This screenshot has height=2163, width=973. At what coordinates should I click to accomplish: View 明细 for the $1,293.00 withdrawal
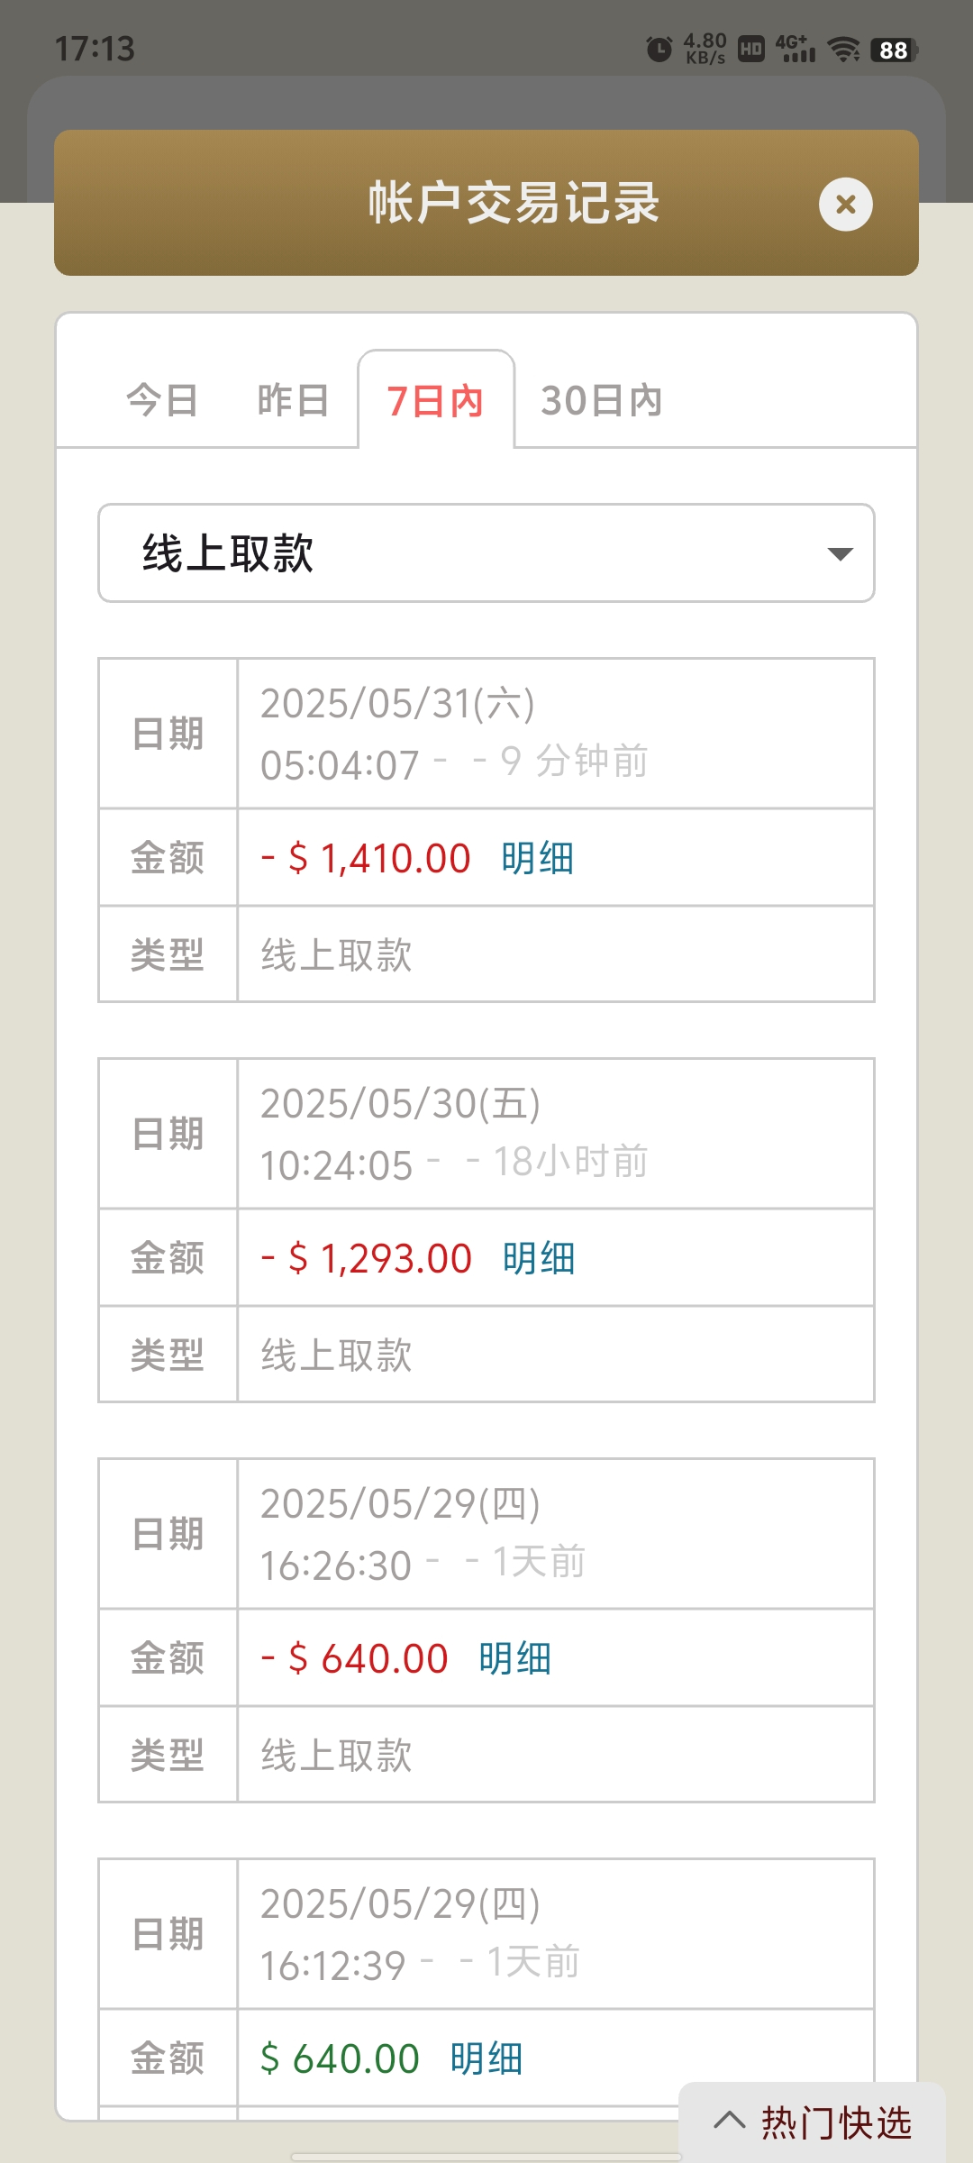click(539, 1258)
